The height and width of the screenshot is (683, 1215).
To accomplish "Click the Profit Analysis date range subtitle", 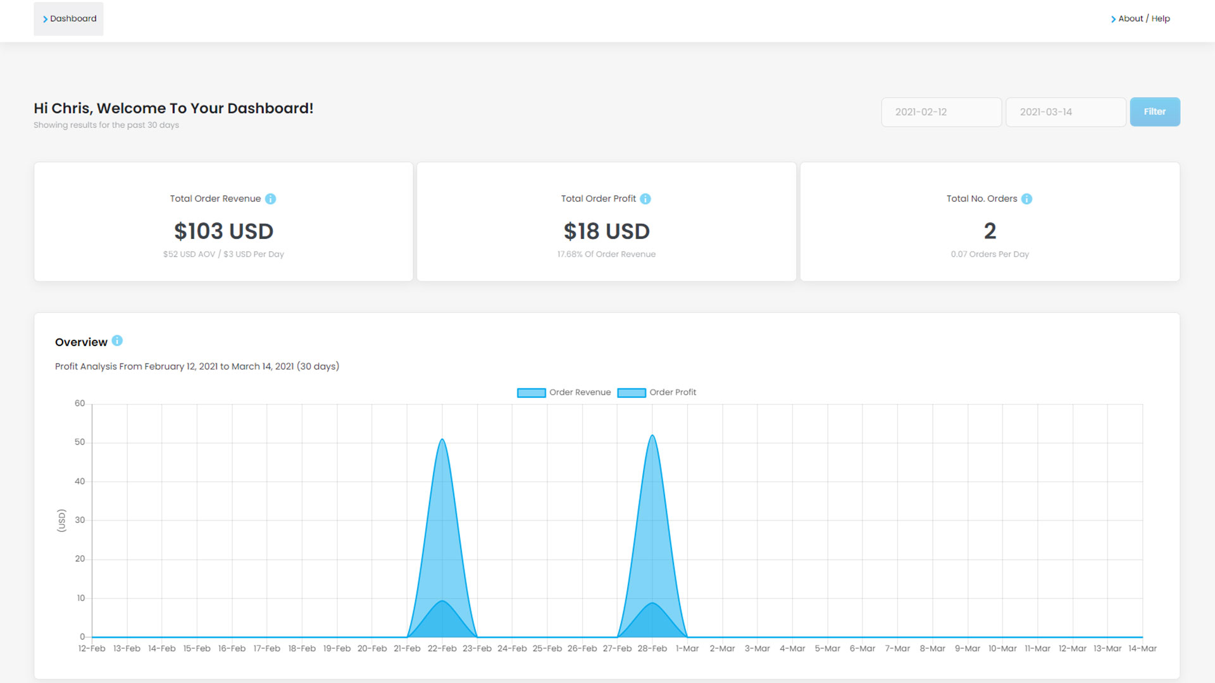I will pyautogui.click(x=197, y=367).
